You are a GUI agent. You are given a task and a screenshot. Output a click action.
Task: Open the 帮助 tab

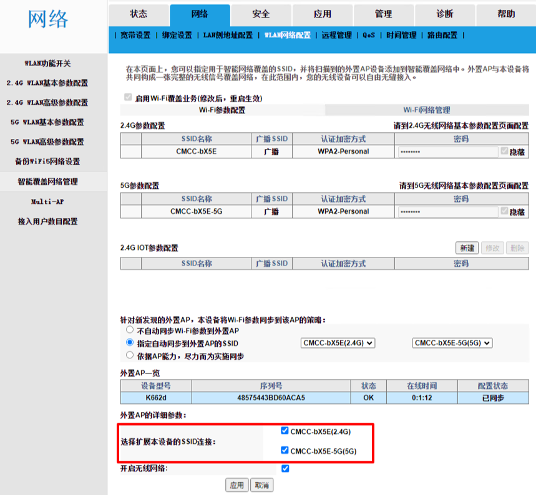click(x=506, y=14)
